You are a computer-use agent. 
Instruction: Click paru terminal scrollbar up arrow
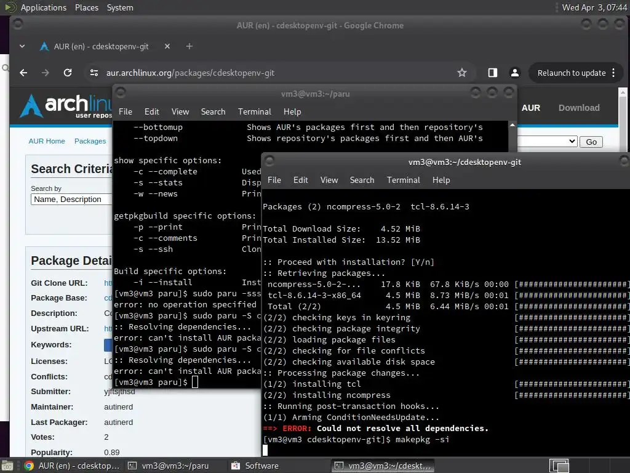pyautogui.click(x=512, y=125)
